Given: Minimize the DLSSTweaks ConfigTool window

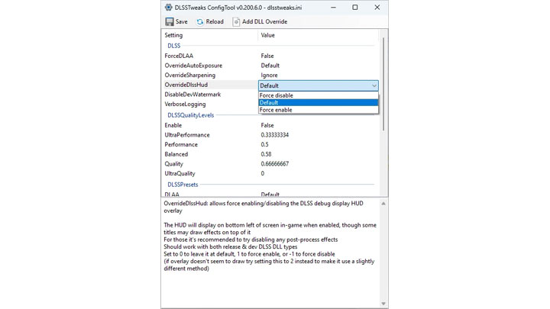Looking at the screenshot, I should [333, 8].
